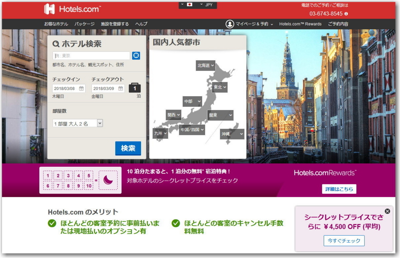
Task: Expand マイページ & 予約 dropdown
Action: click(254, 24)
